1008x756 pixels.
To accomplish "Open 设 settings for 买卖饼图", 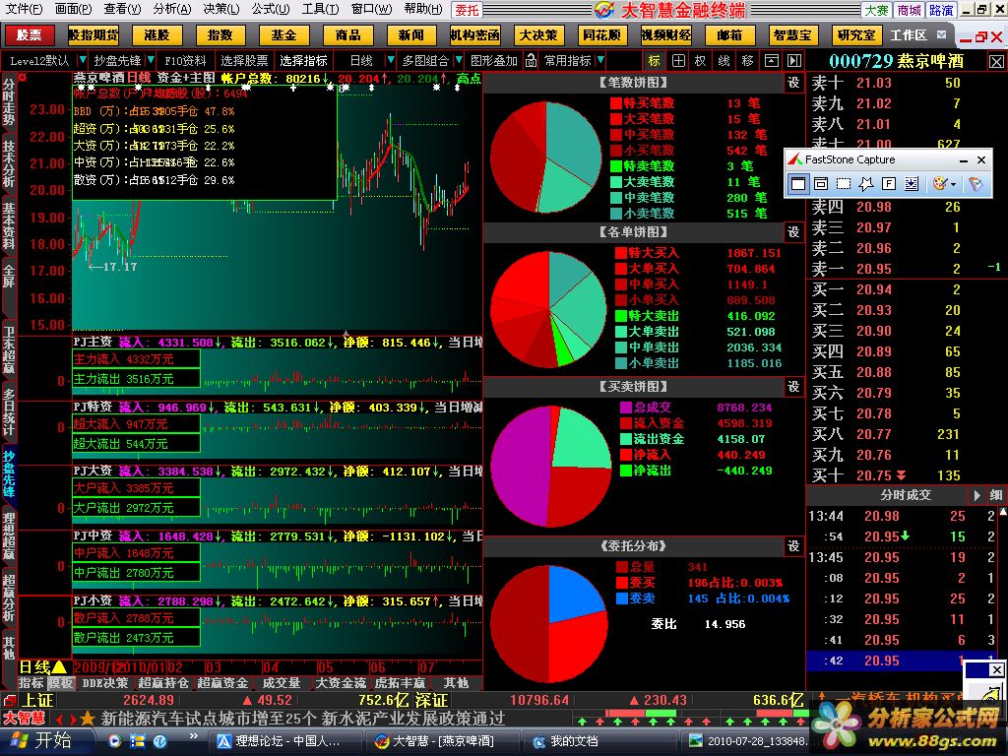I will [x=793, y=386].
